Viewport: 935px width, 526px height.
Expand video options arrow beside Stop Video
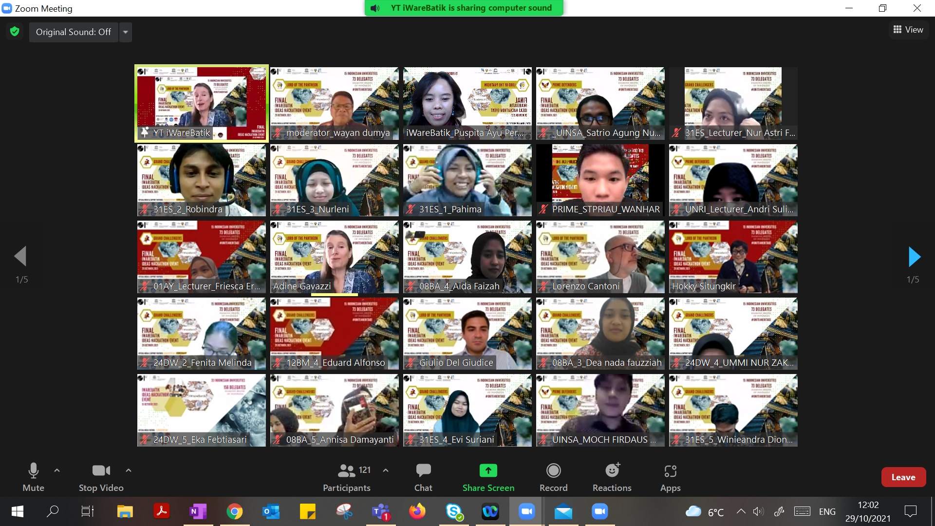click(x=129, y=470)
